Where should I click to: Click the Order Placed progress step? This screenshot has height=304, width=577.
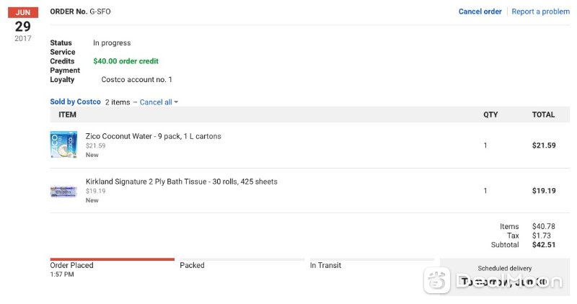[x=71, y=265]
